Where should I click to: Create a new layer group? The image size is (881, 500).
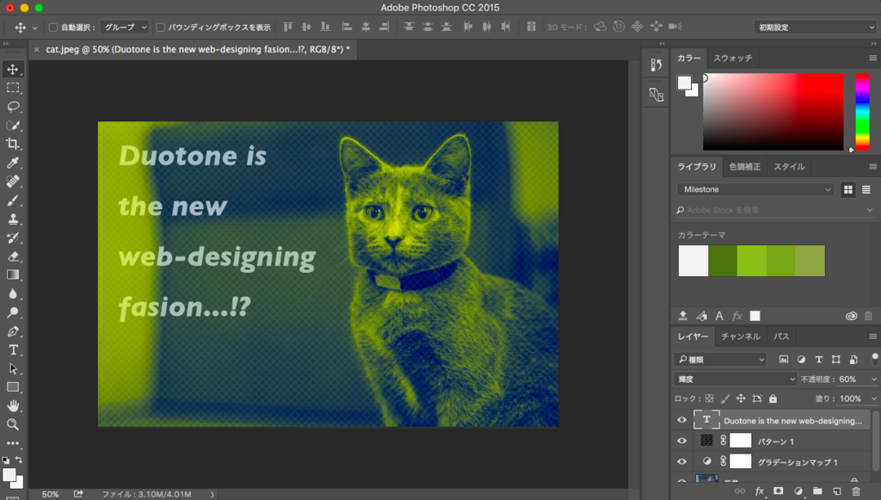[817, 491]
